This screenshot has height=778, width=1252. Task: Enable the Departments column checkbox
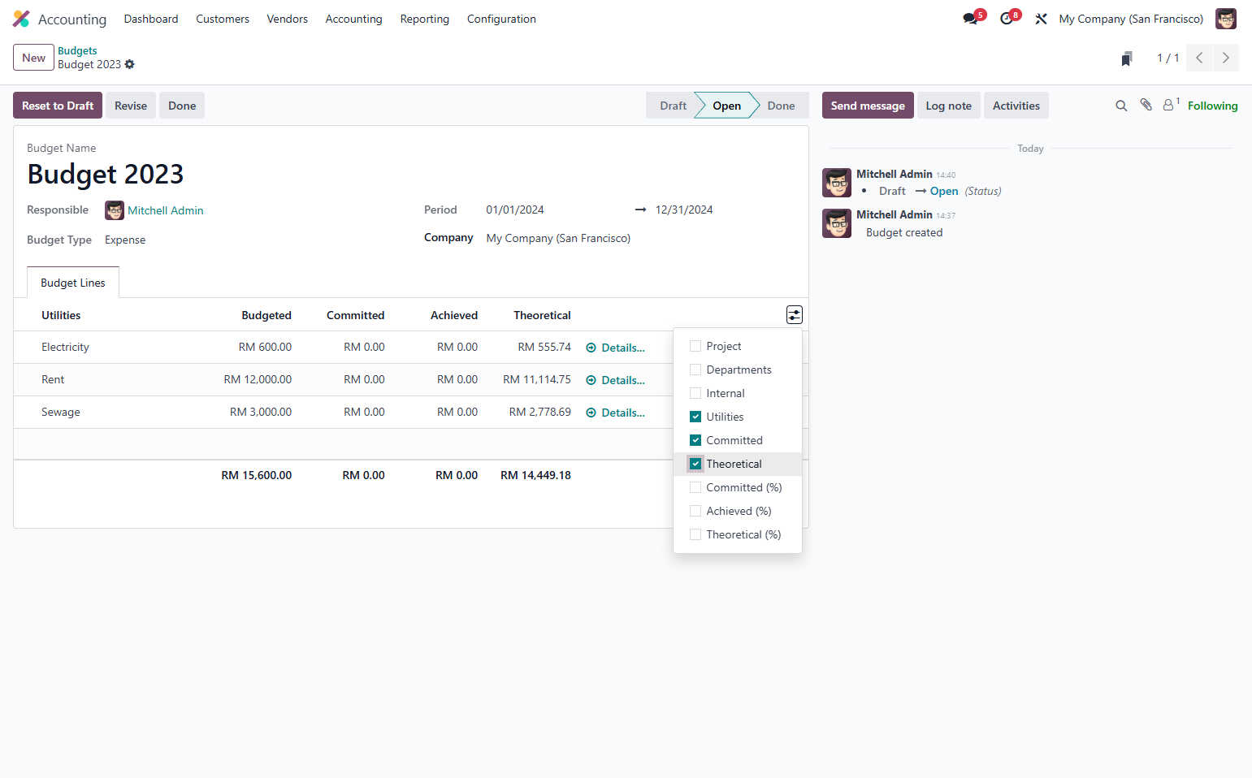pyautogui.click(x=695, y=370)
